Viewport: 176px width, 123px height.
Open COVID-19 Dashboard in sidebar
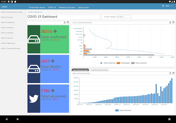(x=8, y=23)
